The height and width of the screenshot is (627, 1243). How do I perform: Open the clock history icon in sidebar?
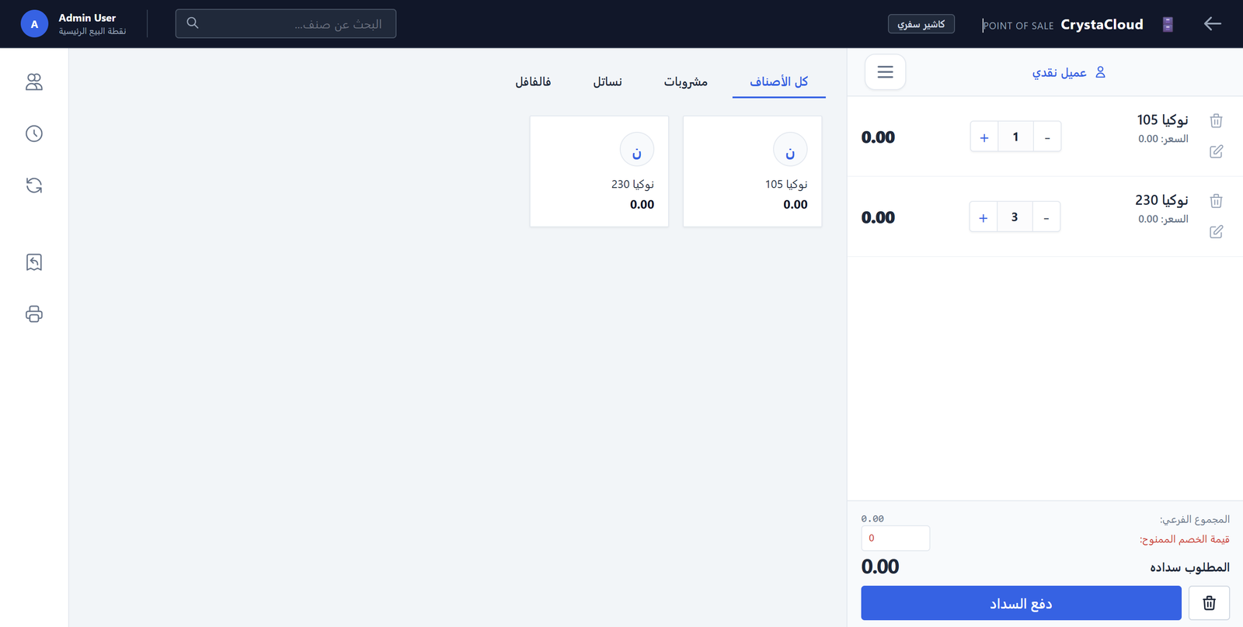34,133
